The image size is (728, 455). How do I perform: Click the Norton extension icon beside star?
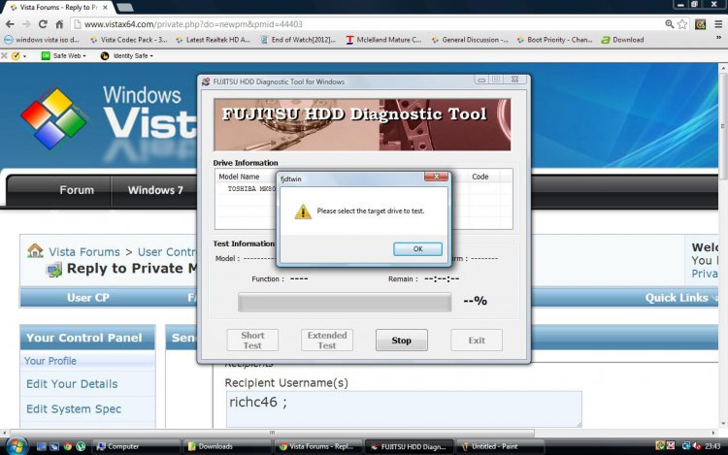pyautogui.click(x=700, y=24)
